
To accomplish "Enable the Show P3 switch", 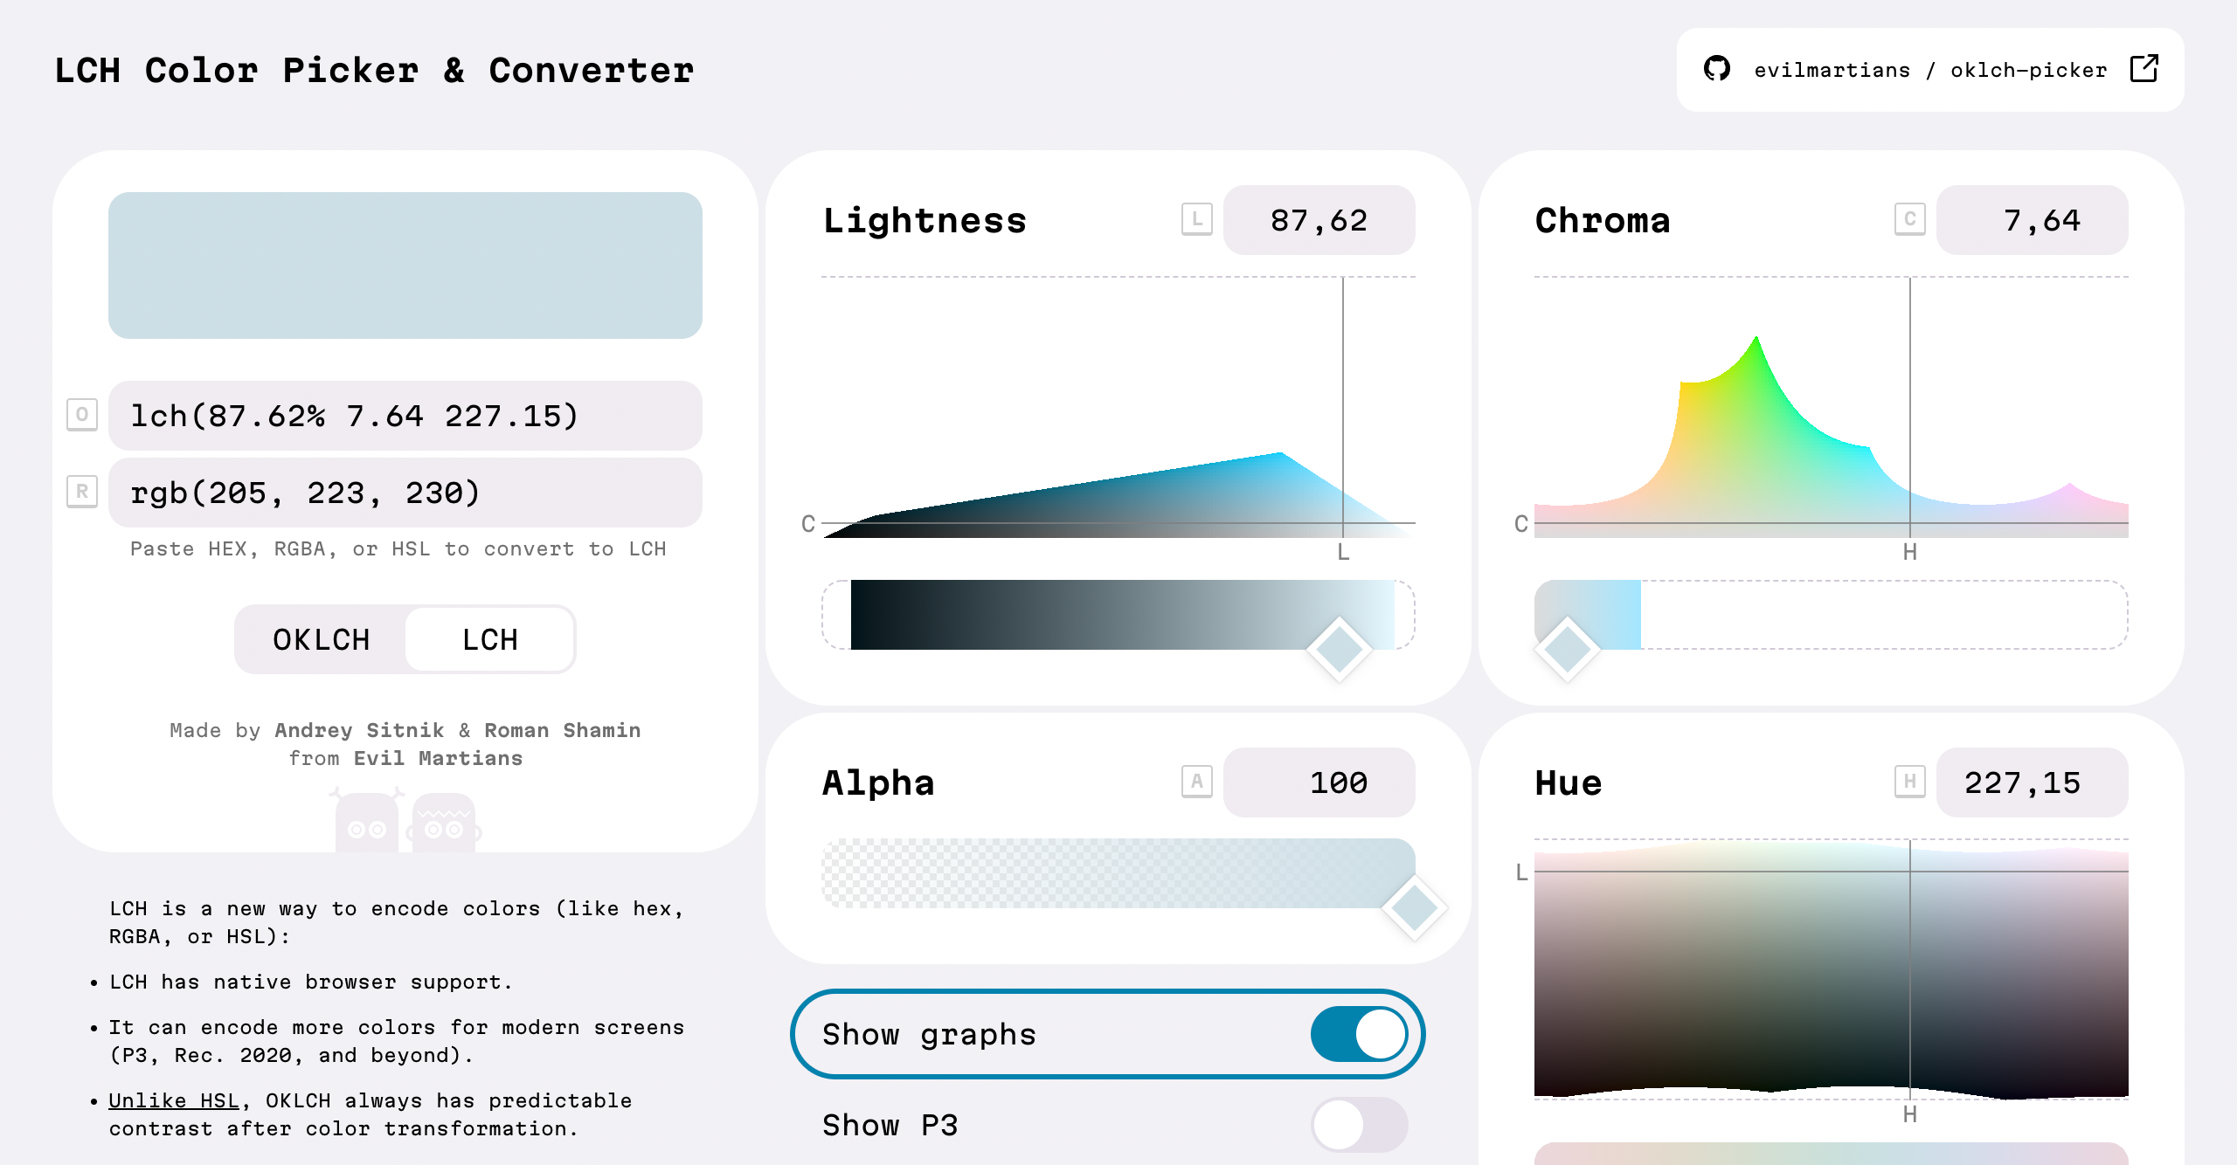I will point(1359,1125).
